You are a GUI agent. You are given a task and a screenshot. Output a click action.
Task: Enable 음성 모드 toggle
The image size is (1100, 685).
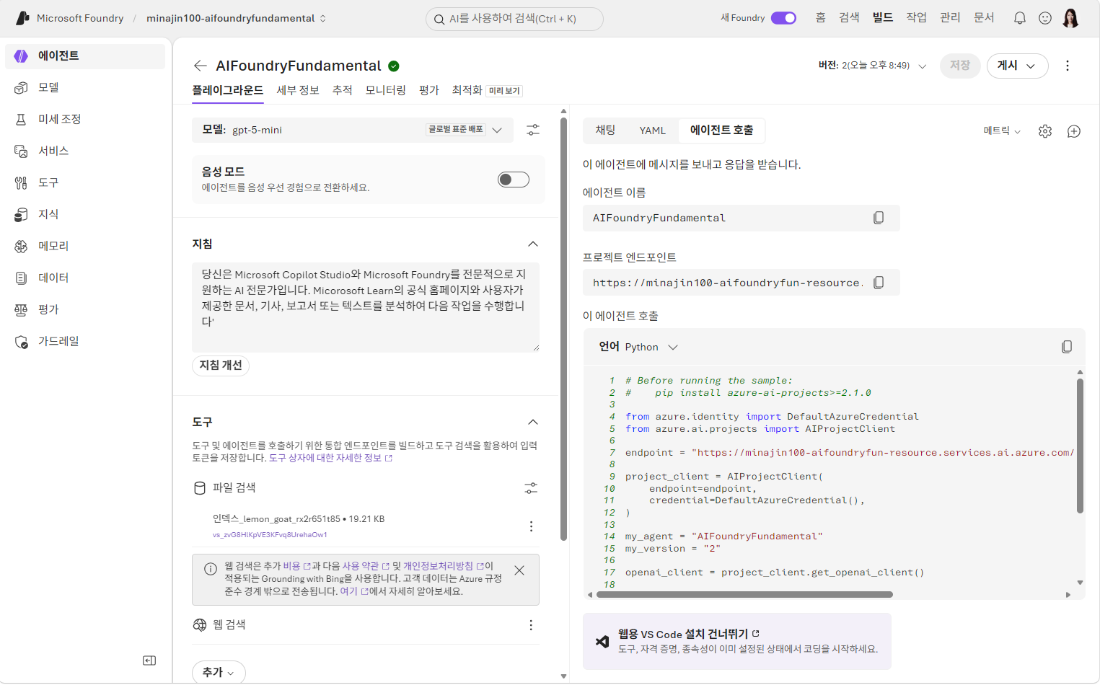[514, 180]
